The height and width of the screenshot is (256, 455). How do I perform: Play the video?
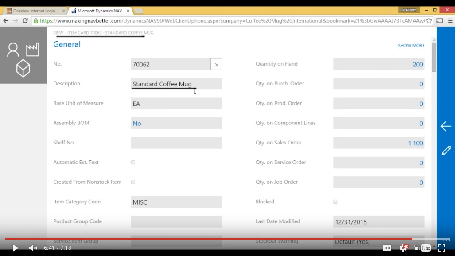(15, 248)
